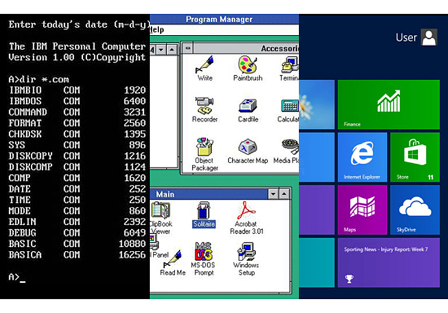Maximize the Main group window up arrow
The image size is (448, 313).
pos(284,194)
